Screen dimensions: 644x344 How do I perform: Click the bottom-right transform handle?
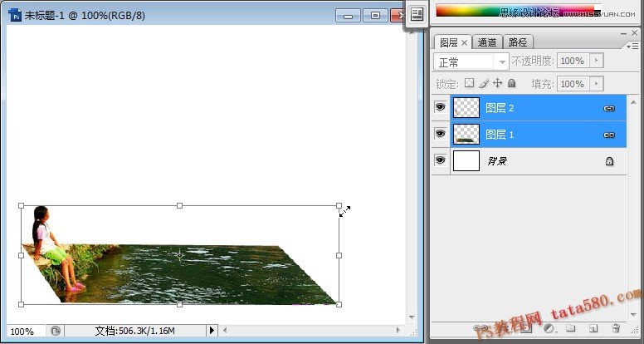click(339, 305)
